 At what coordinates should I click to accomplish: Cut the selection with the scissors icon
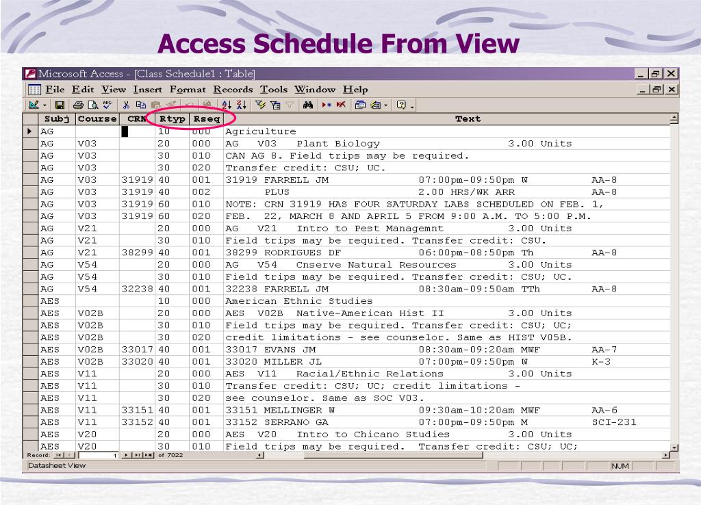pos(126,105)
